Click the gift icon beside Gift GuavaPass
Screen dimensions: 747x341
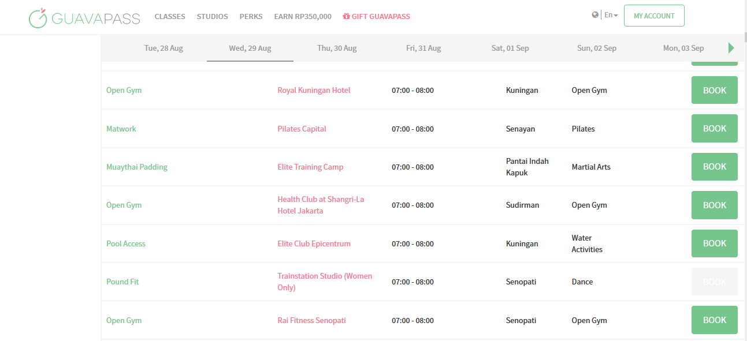click(x=347, y=17)
